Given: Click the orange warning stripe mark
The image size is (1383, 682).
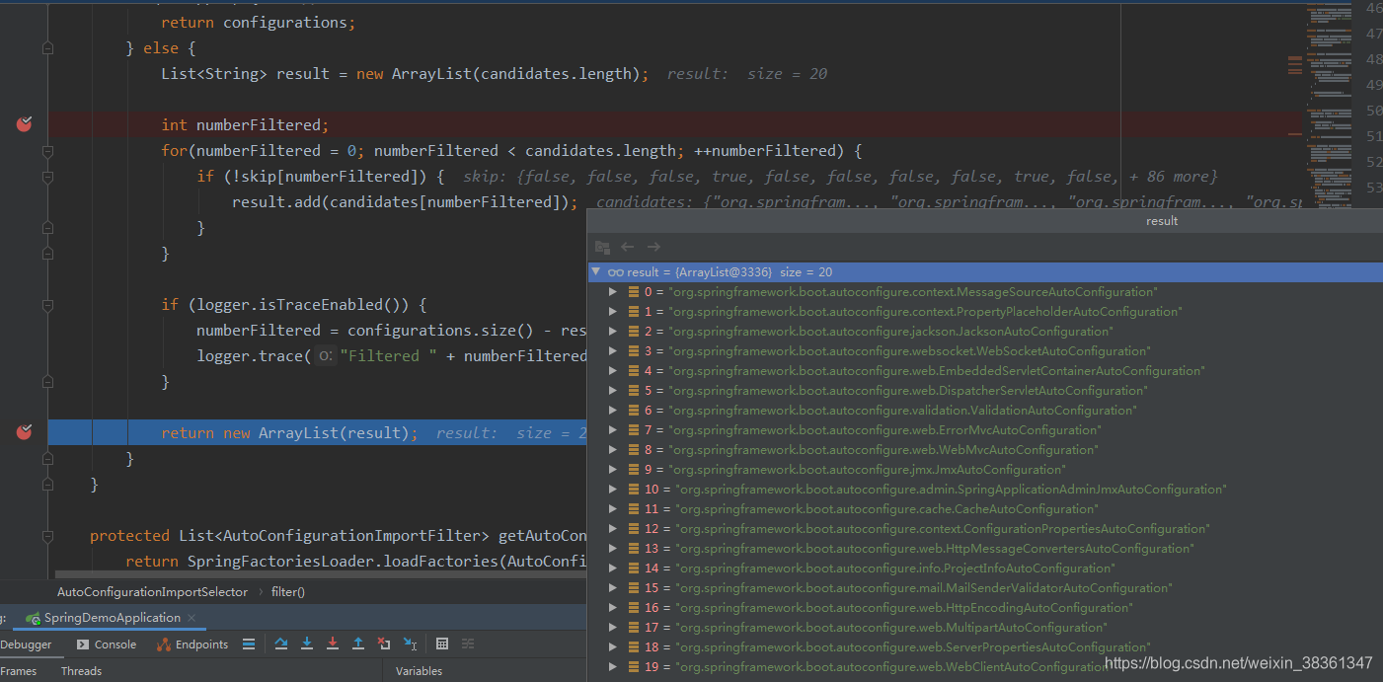Looking at the screenshot, I should [x=1294, y=59].
